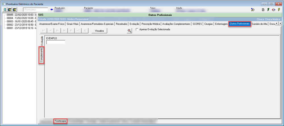The width and height of the screenshot is (284, 126).
Task: Open the Anamnese/Exame Físico tab
Action: point(52,24)
